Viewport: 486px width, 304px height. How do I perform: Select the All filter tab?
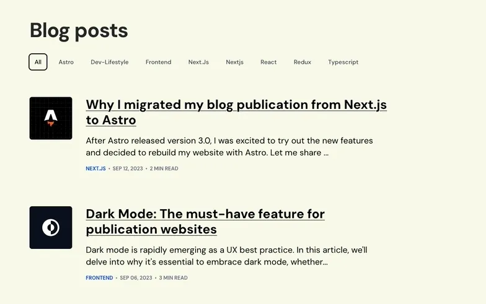(38, 62)
